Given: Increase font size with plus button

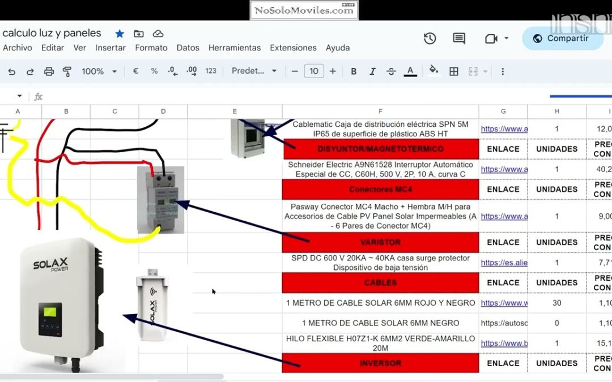Looking at the screenshot, I should (x=333, y=71).
